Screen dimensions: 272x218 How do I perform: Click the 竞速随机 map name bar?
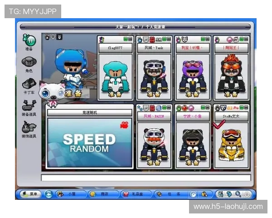[89, 113]
